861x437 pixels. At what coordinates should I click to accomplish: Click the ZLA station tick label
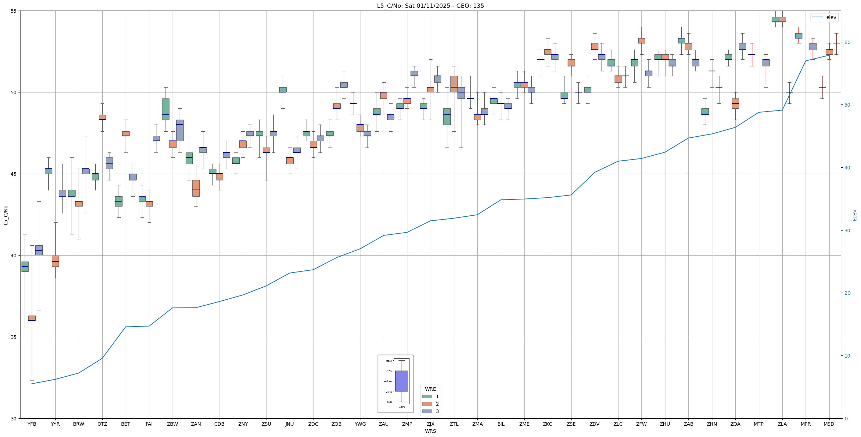tap(782, 424)
